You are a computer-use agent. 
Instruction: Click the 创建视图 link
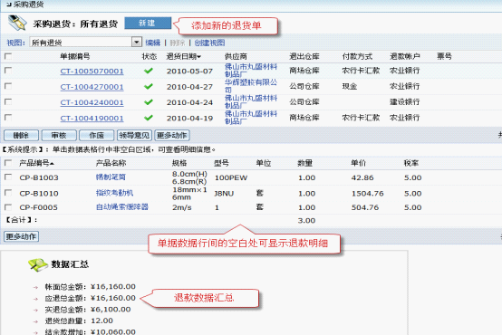pos(209,43)
